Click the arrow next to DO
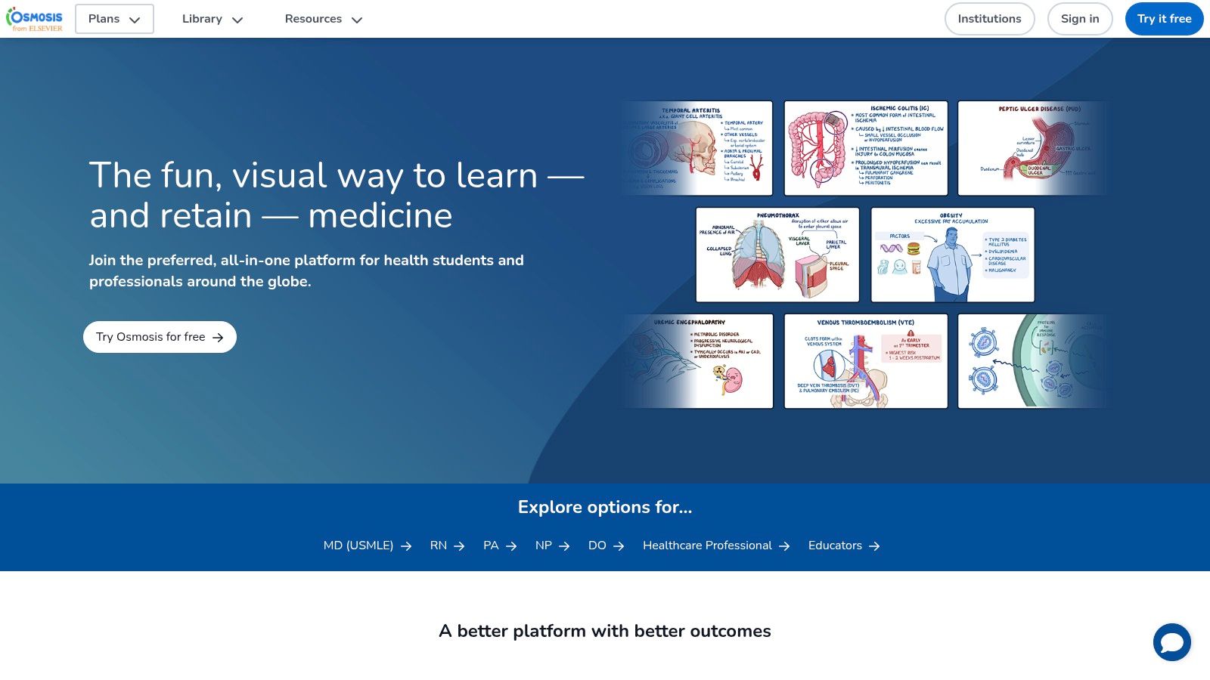Image resolution: width=1210 pixels, height=680 pixels. coord(619,546)
